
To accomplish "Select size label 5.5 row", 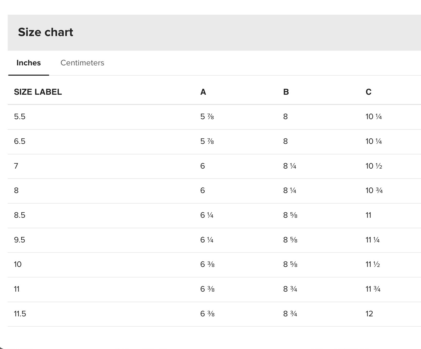I will (20, 117).
